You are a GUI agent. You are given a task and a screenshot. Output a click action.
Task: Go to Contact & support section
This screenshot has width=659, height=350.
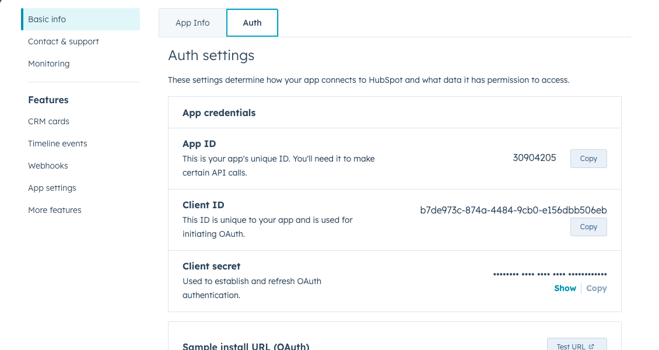click(x=64, y=41)
